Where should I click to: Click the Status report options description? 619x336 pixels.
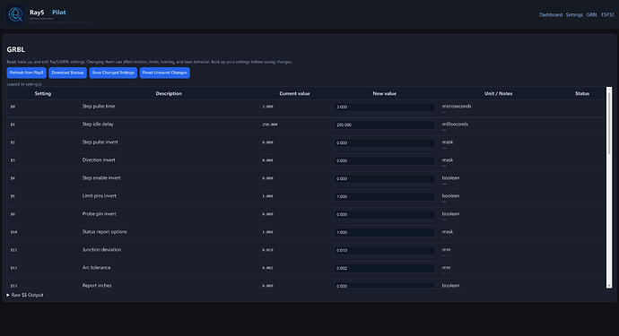coord(105,232)
